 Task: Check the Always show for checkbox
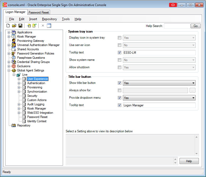pyautogui.click(x=119, y=90)
